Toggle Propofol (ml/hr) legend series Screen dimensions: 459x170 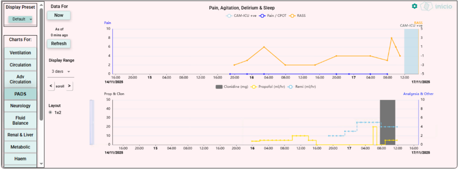(268, 87)
